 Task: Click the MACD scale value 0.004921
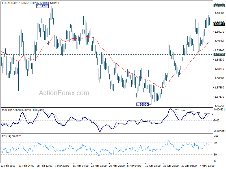[220, 110]
